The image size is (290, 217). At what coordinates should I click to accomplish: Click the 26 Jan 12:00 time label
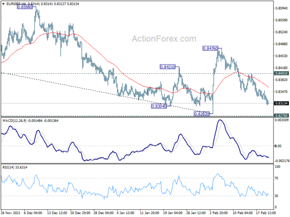tap(196, 213)
